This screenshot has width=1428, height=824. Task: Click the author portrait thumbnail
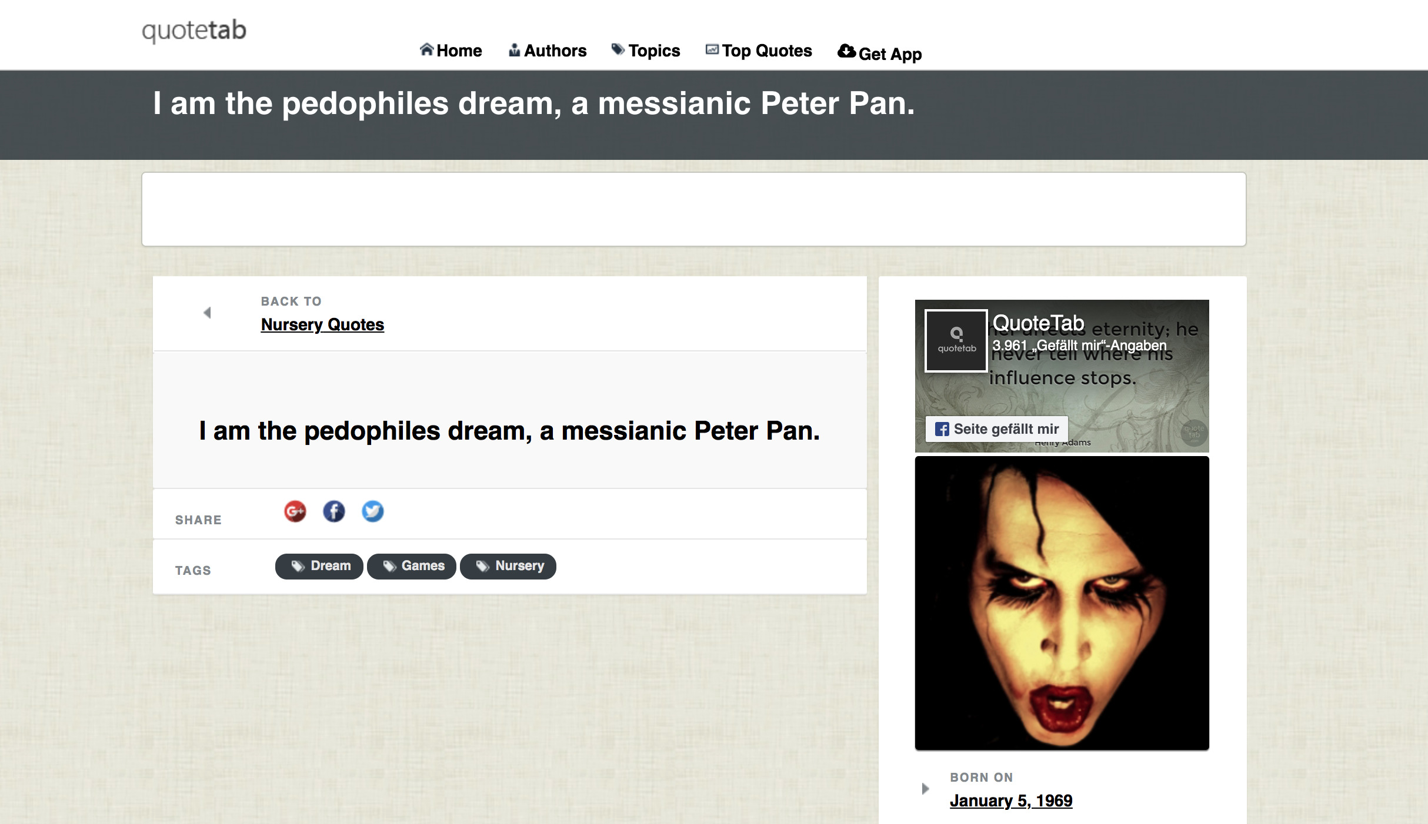point(1062,603)
